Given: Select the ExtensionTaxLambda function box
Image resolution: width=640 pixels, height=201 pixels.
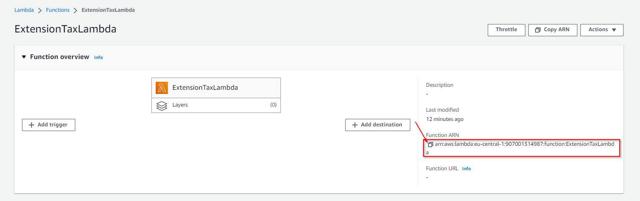Looking at the screenshot, I should (x=216, y=88).
